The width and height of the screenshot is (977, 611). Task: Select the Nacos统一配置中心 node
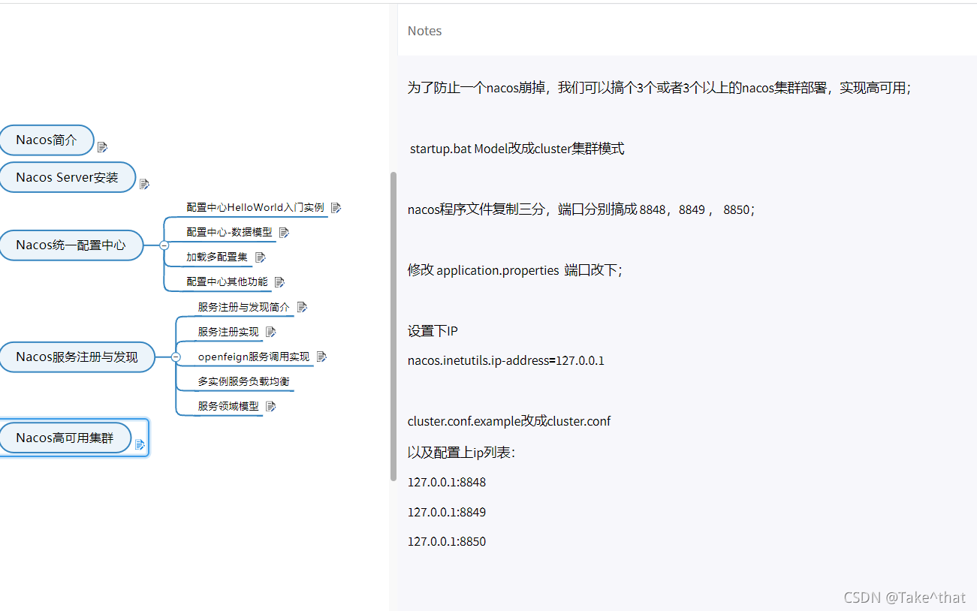pyautogui.click(x=71, y=245)
